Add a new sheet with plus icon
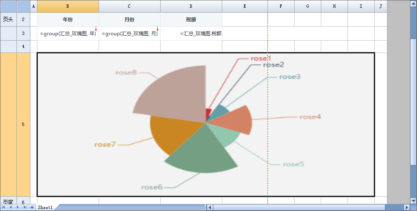 32,207
